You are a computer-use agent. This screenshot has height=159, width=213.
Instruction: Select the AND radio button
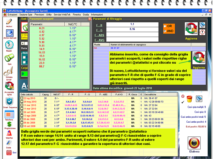[165, 31]
